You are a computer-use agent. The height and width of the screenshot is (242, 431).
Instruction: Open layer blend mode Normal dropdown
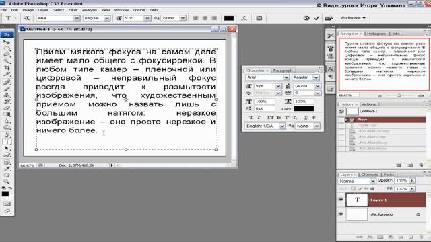point(372,181)
